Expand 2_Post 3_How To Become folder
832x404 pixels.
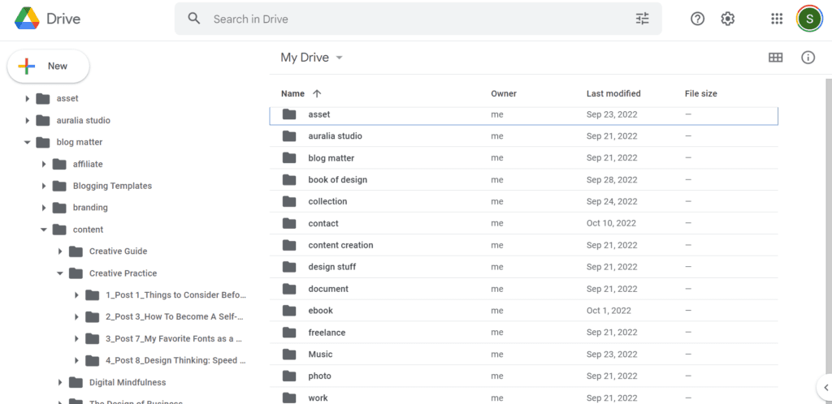(x=77, y=316)
